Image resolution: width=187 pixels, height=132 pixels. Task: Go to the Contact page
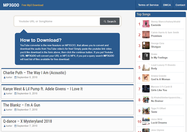point(180,5)
